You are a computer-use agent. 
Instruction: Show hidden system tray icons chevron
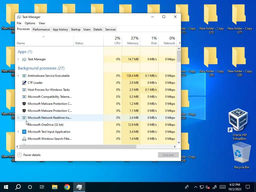tap(195, 187)
